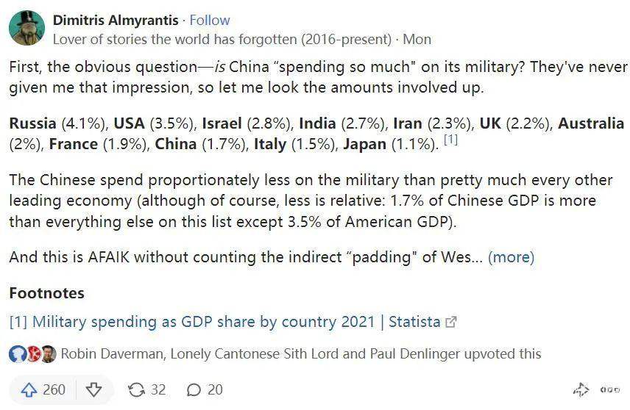
Task: Click the Mon timestamp of the answer
Action: pyautogui.click(x=418, y=39)
